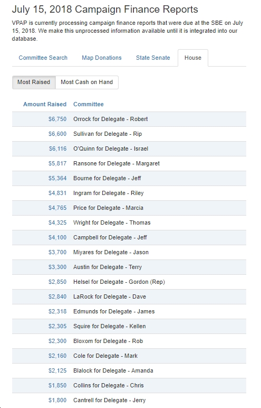
Task: Click the $1,800 Cantrell amount link
Action: tap(57, 401)
